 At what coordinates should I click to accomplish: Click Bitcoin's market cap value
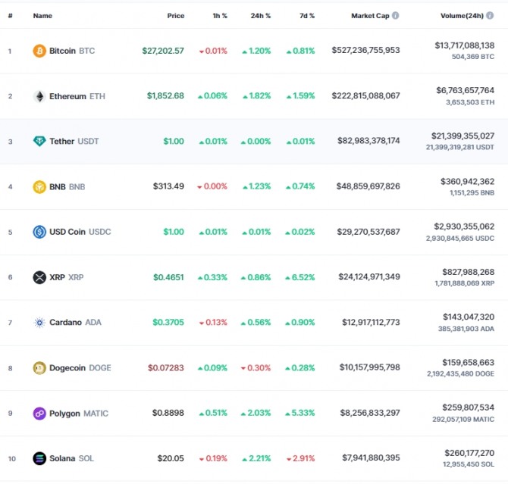pyautogui.click(x=365, y=51)
